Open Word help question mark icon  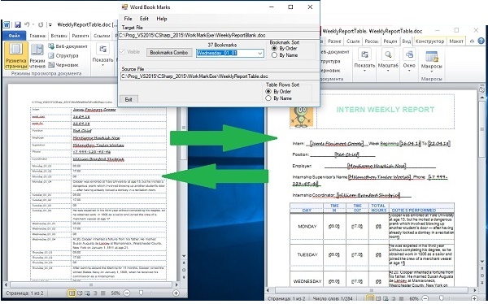point(481,41)
